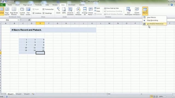The image size is (175, 98).
Task: Toggle the Formula Bar checkbox
Action: (43, 9)
